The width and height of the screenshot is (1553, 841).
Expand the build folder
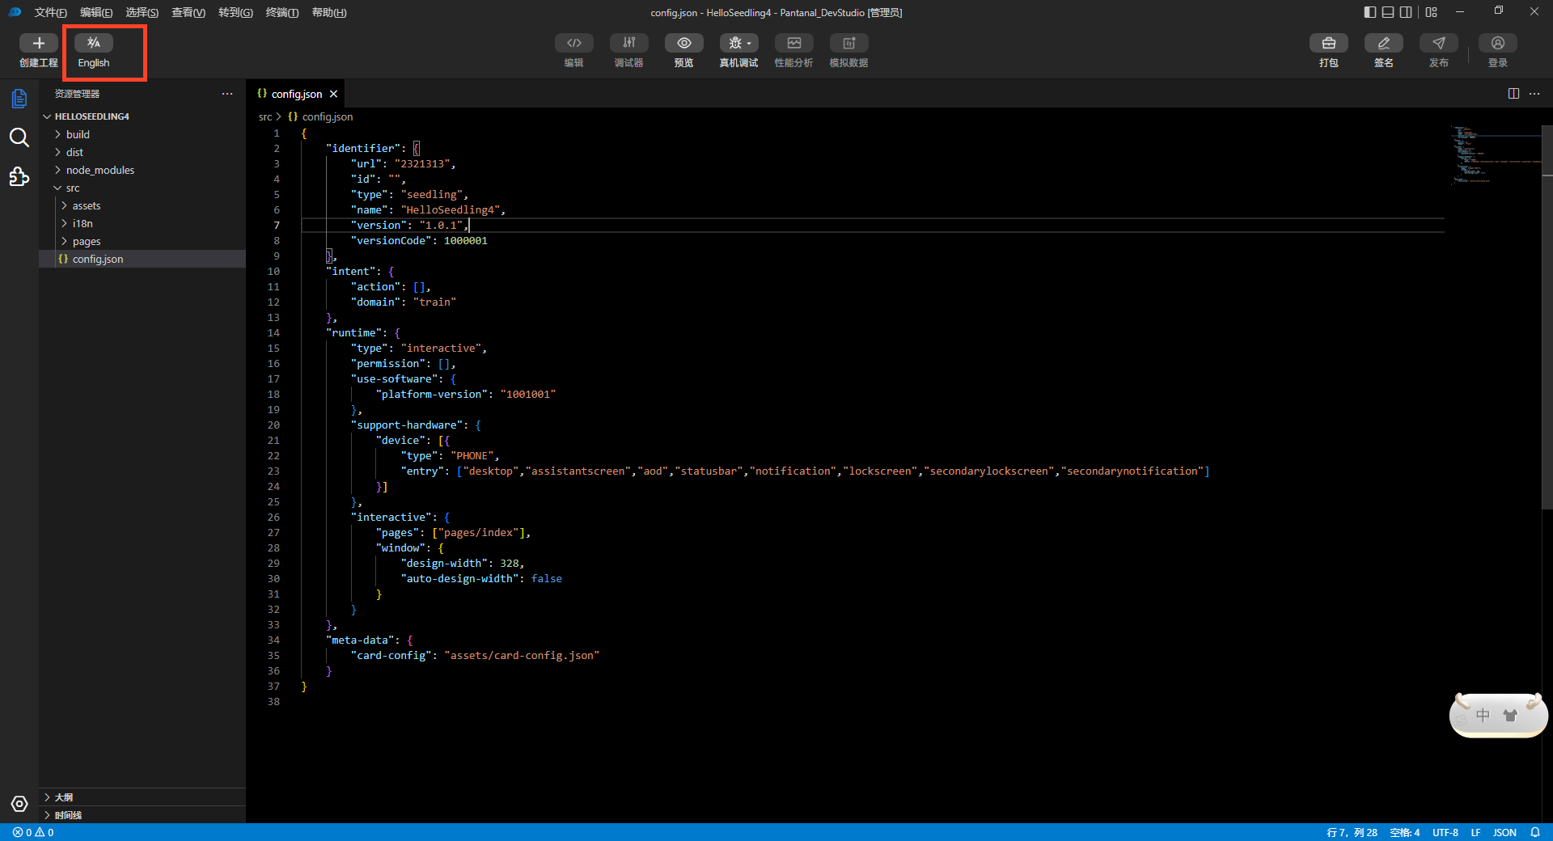coord(142,134)
